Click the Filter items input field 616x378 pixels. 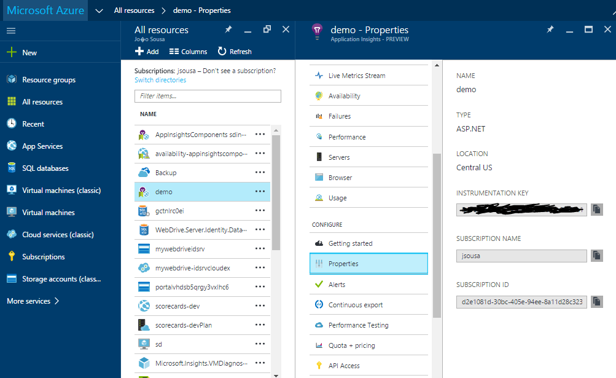pos(208,96)
